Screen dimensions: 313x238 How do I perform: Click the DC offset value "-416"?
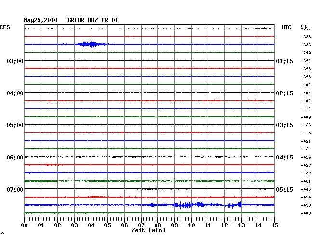[x=306, y=157]
